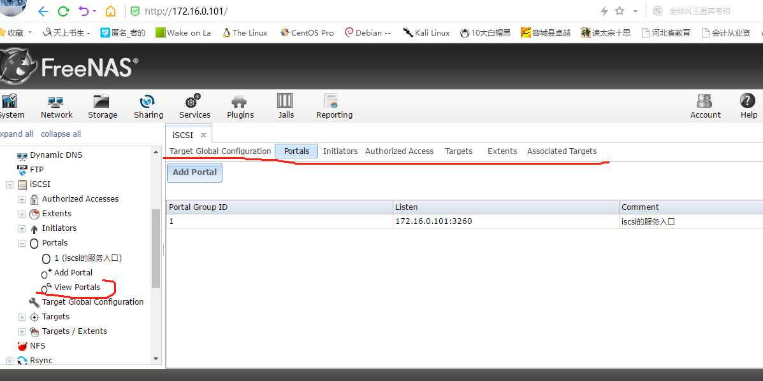Expand the Targets / Extents node
This screenshot has width=763, height=381.
tap(22, 332)
